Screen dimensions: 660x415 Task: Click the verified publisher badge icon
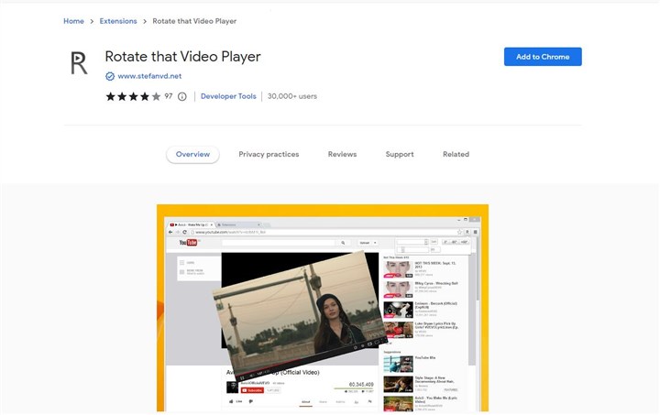pyautogui.click(x=110, y=76)
